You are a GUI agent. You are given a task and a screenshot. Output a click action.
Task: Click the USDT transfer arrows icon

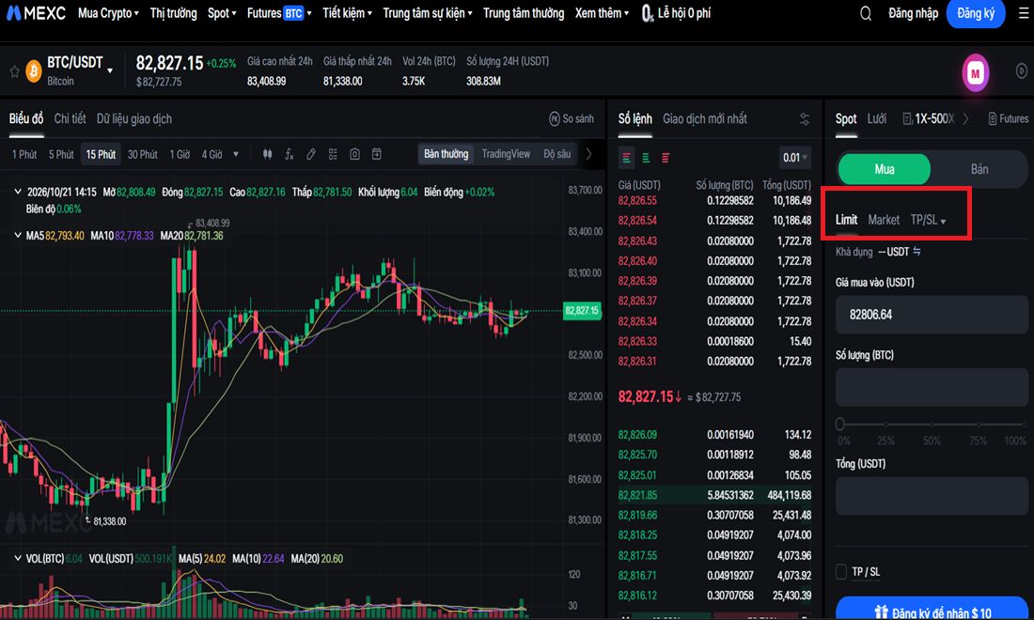[916, 251]
